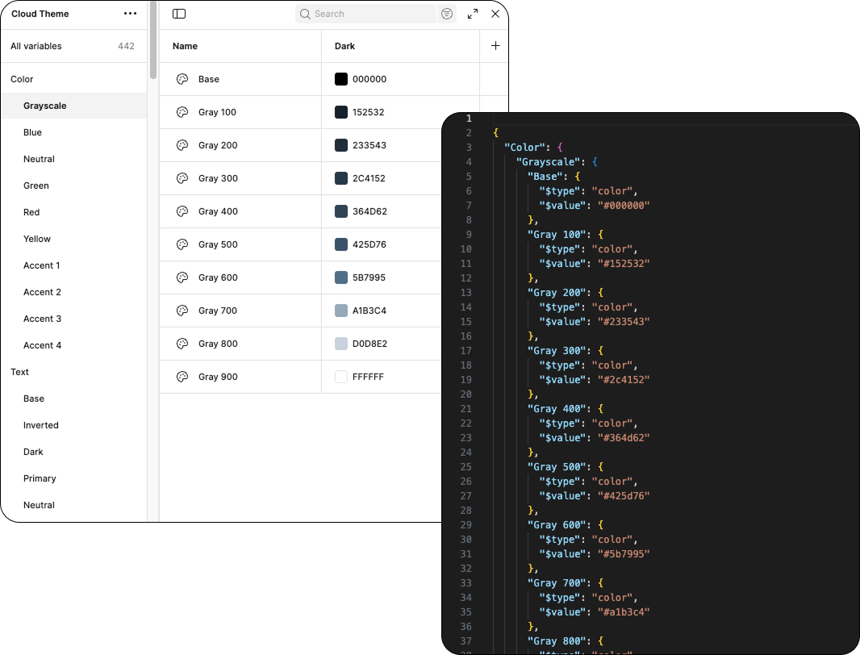Image resolution: width=860 pixels, height=655 pixels.
Task: Add a new mode column with plus
Action: point(495,46)
